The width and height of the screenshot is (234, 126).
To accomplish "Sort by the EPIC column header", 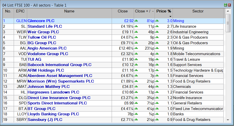I will tap(20, 13).
